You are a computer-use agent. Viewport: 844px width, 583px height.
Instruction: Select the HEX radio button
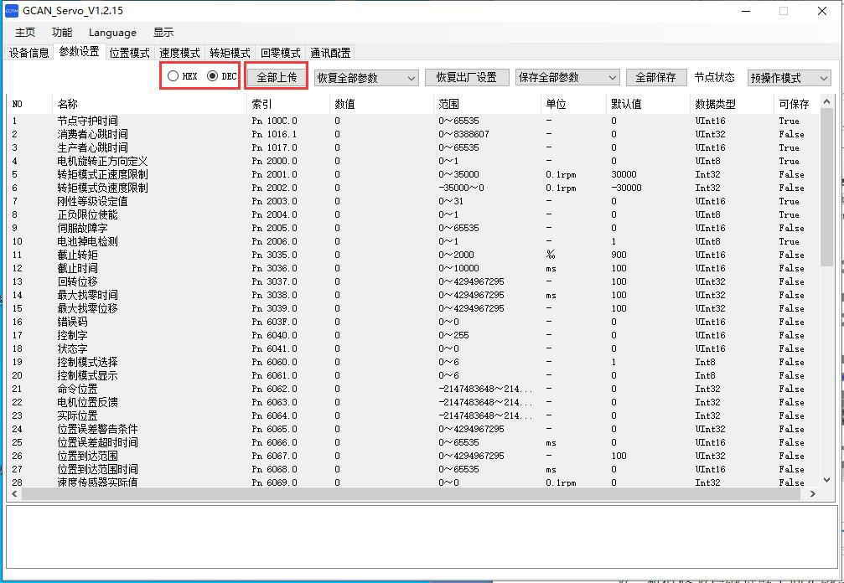click(x=173, y=76)
